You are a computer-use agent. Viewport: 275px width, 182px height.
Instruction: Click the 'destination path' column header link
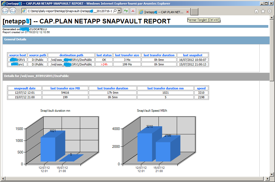tap(71, 55)
